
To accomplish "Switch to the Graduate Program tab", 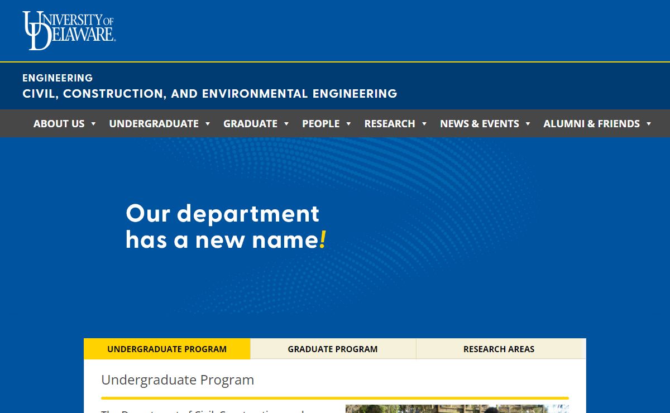I will (333, 349).
